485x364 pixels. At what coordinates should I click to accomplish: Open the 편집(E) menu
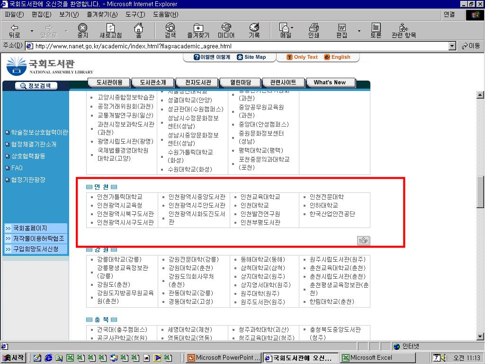pyautogui.click(x=42, y=15)
